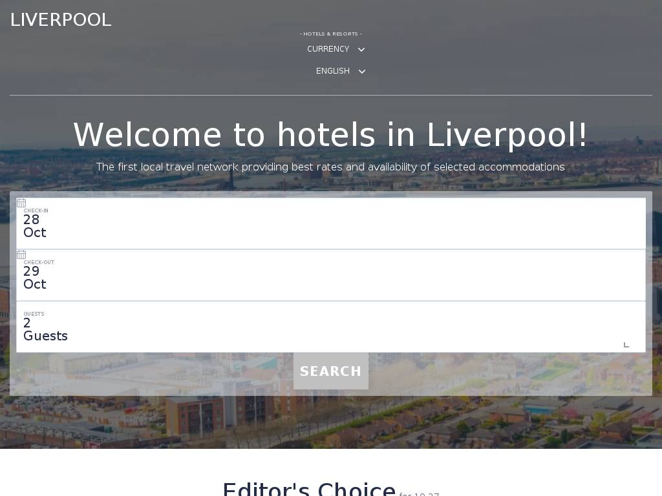Click the Guests field corner arrow icon

pos(626,345)
